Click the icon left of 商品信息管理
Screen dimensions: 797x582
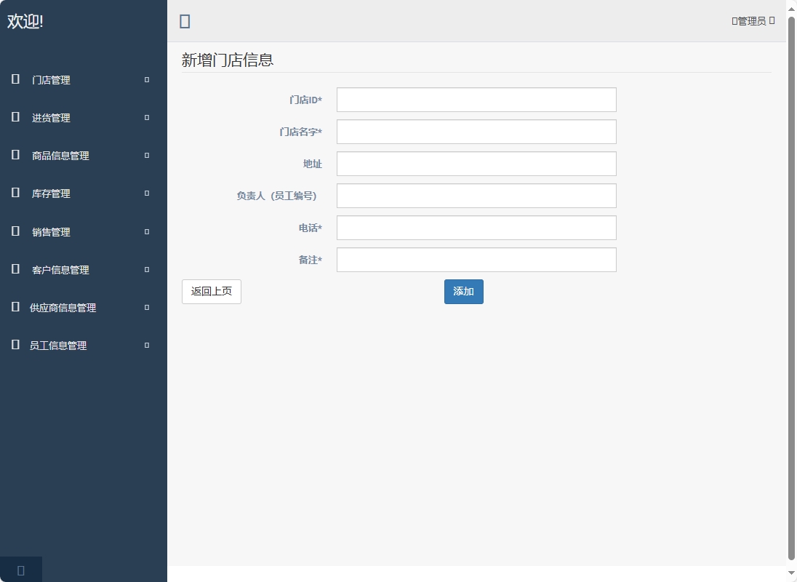point(15,155)
